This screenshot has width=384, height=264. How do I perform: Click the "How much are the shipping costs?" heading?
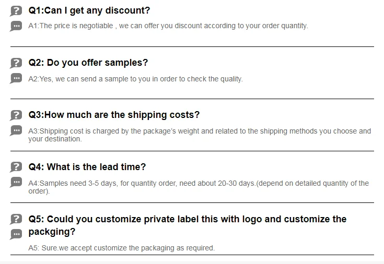pyautogui.click(x=114, y=115)
